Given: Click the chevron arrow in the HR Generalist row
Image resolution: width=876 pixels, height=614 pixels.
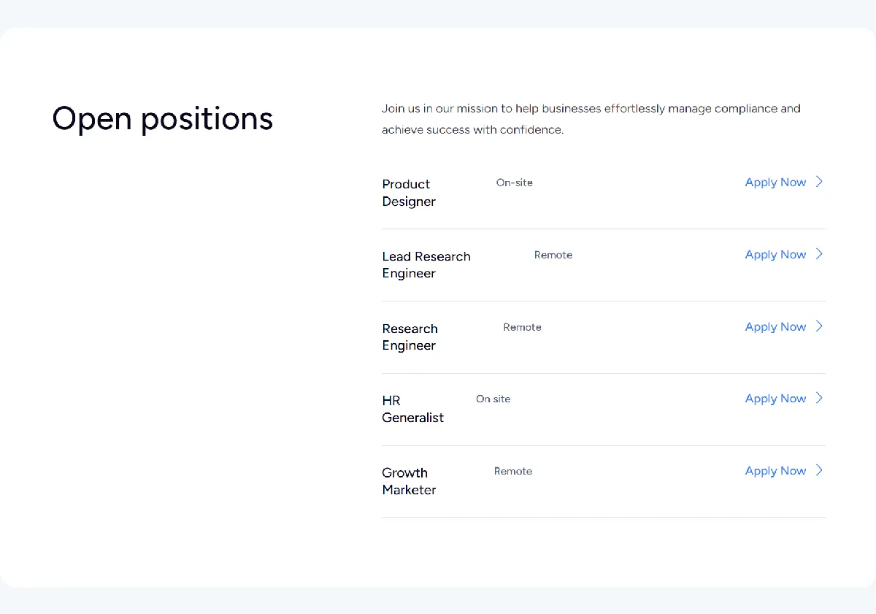Looking at the screenshot, I should click(x=819, y=398).
